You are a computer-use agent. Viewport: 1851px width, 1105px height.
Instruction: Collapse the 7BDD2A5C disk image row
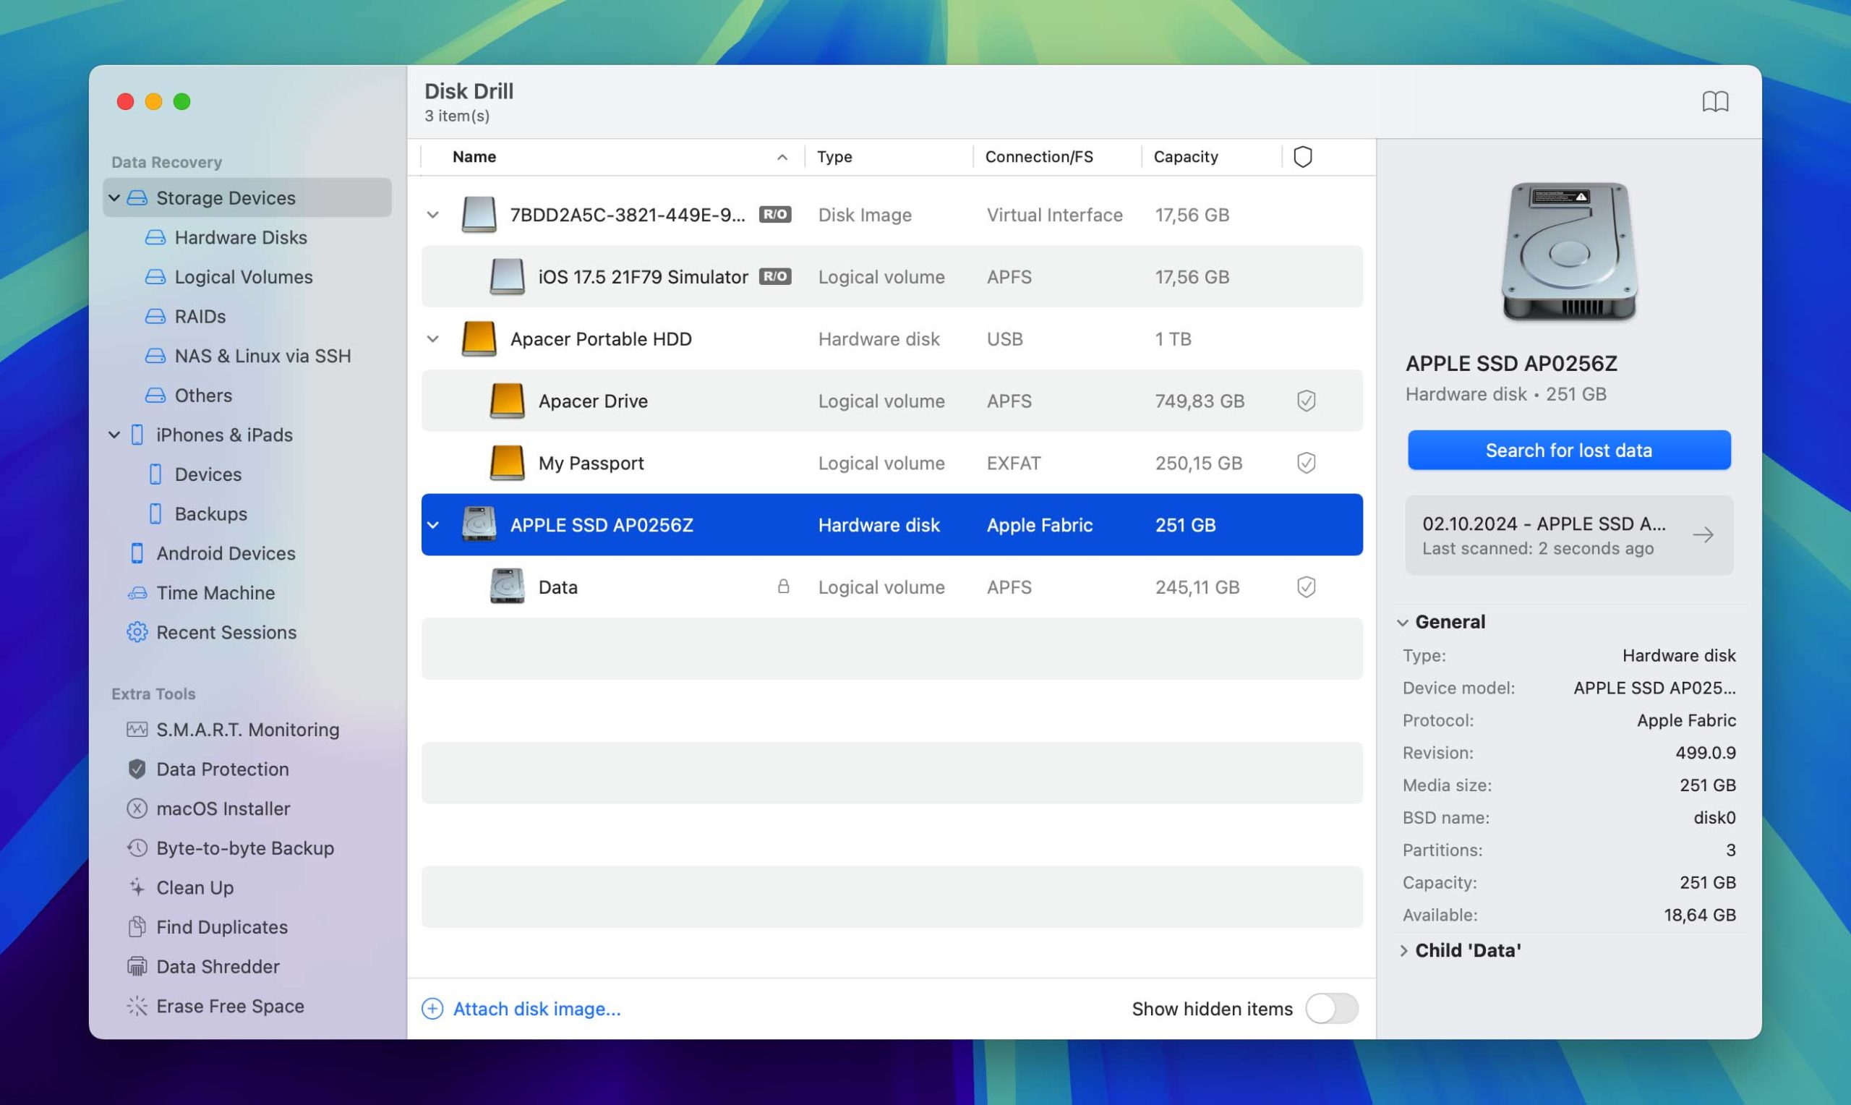click(x=432, y=216)
